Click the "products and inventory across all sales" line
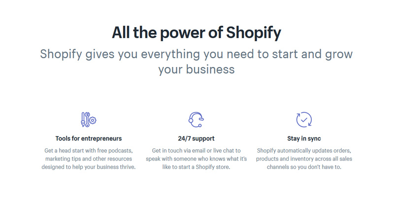This screenshot has width=398, height=205. [x=304, y=159]
